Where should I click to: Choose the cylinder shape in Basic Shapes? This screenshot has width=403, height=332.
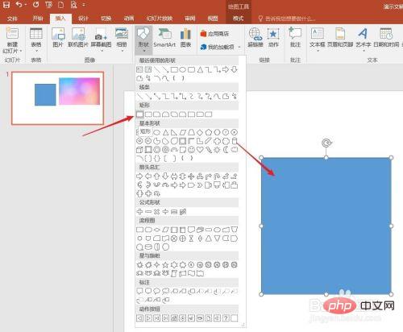(x=235, y=141)
